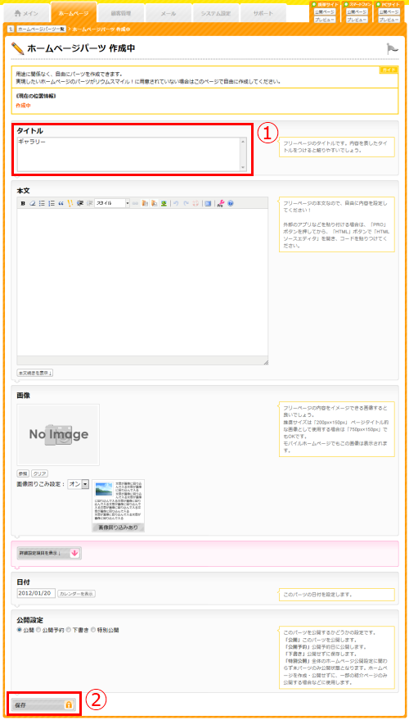The height and width of the screenshot is (720, 409).
Task: Select the 公開予約 radio button
Action: [38, 630]
